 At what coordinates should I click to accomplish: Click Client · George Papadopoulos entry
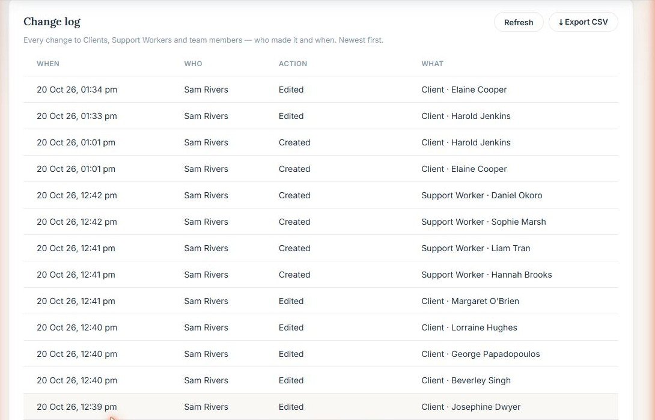(481, 354)
